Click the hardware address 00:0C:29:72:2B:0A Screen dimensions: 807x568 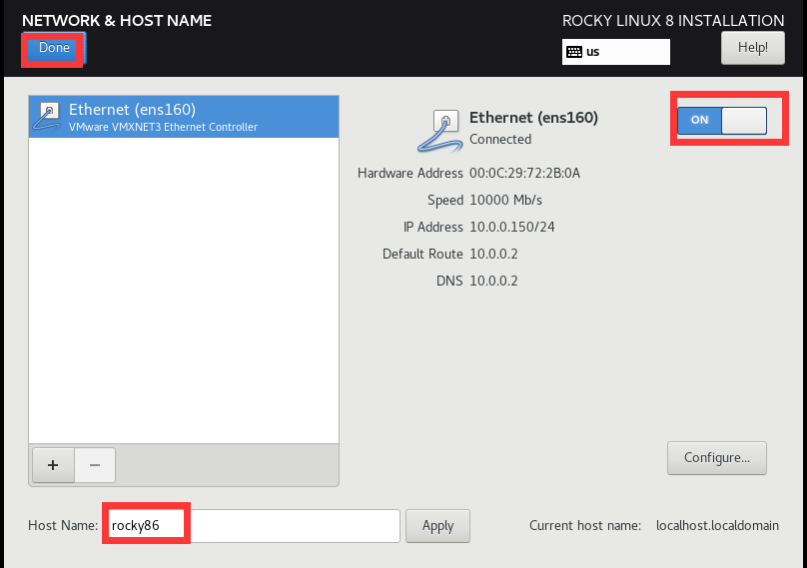pyautogui.click(x=524, y=174)
